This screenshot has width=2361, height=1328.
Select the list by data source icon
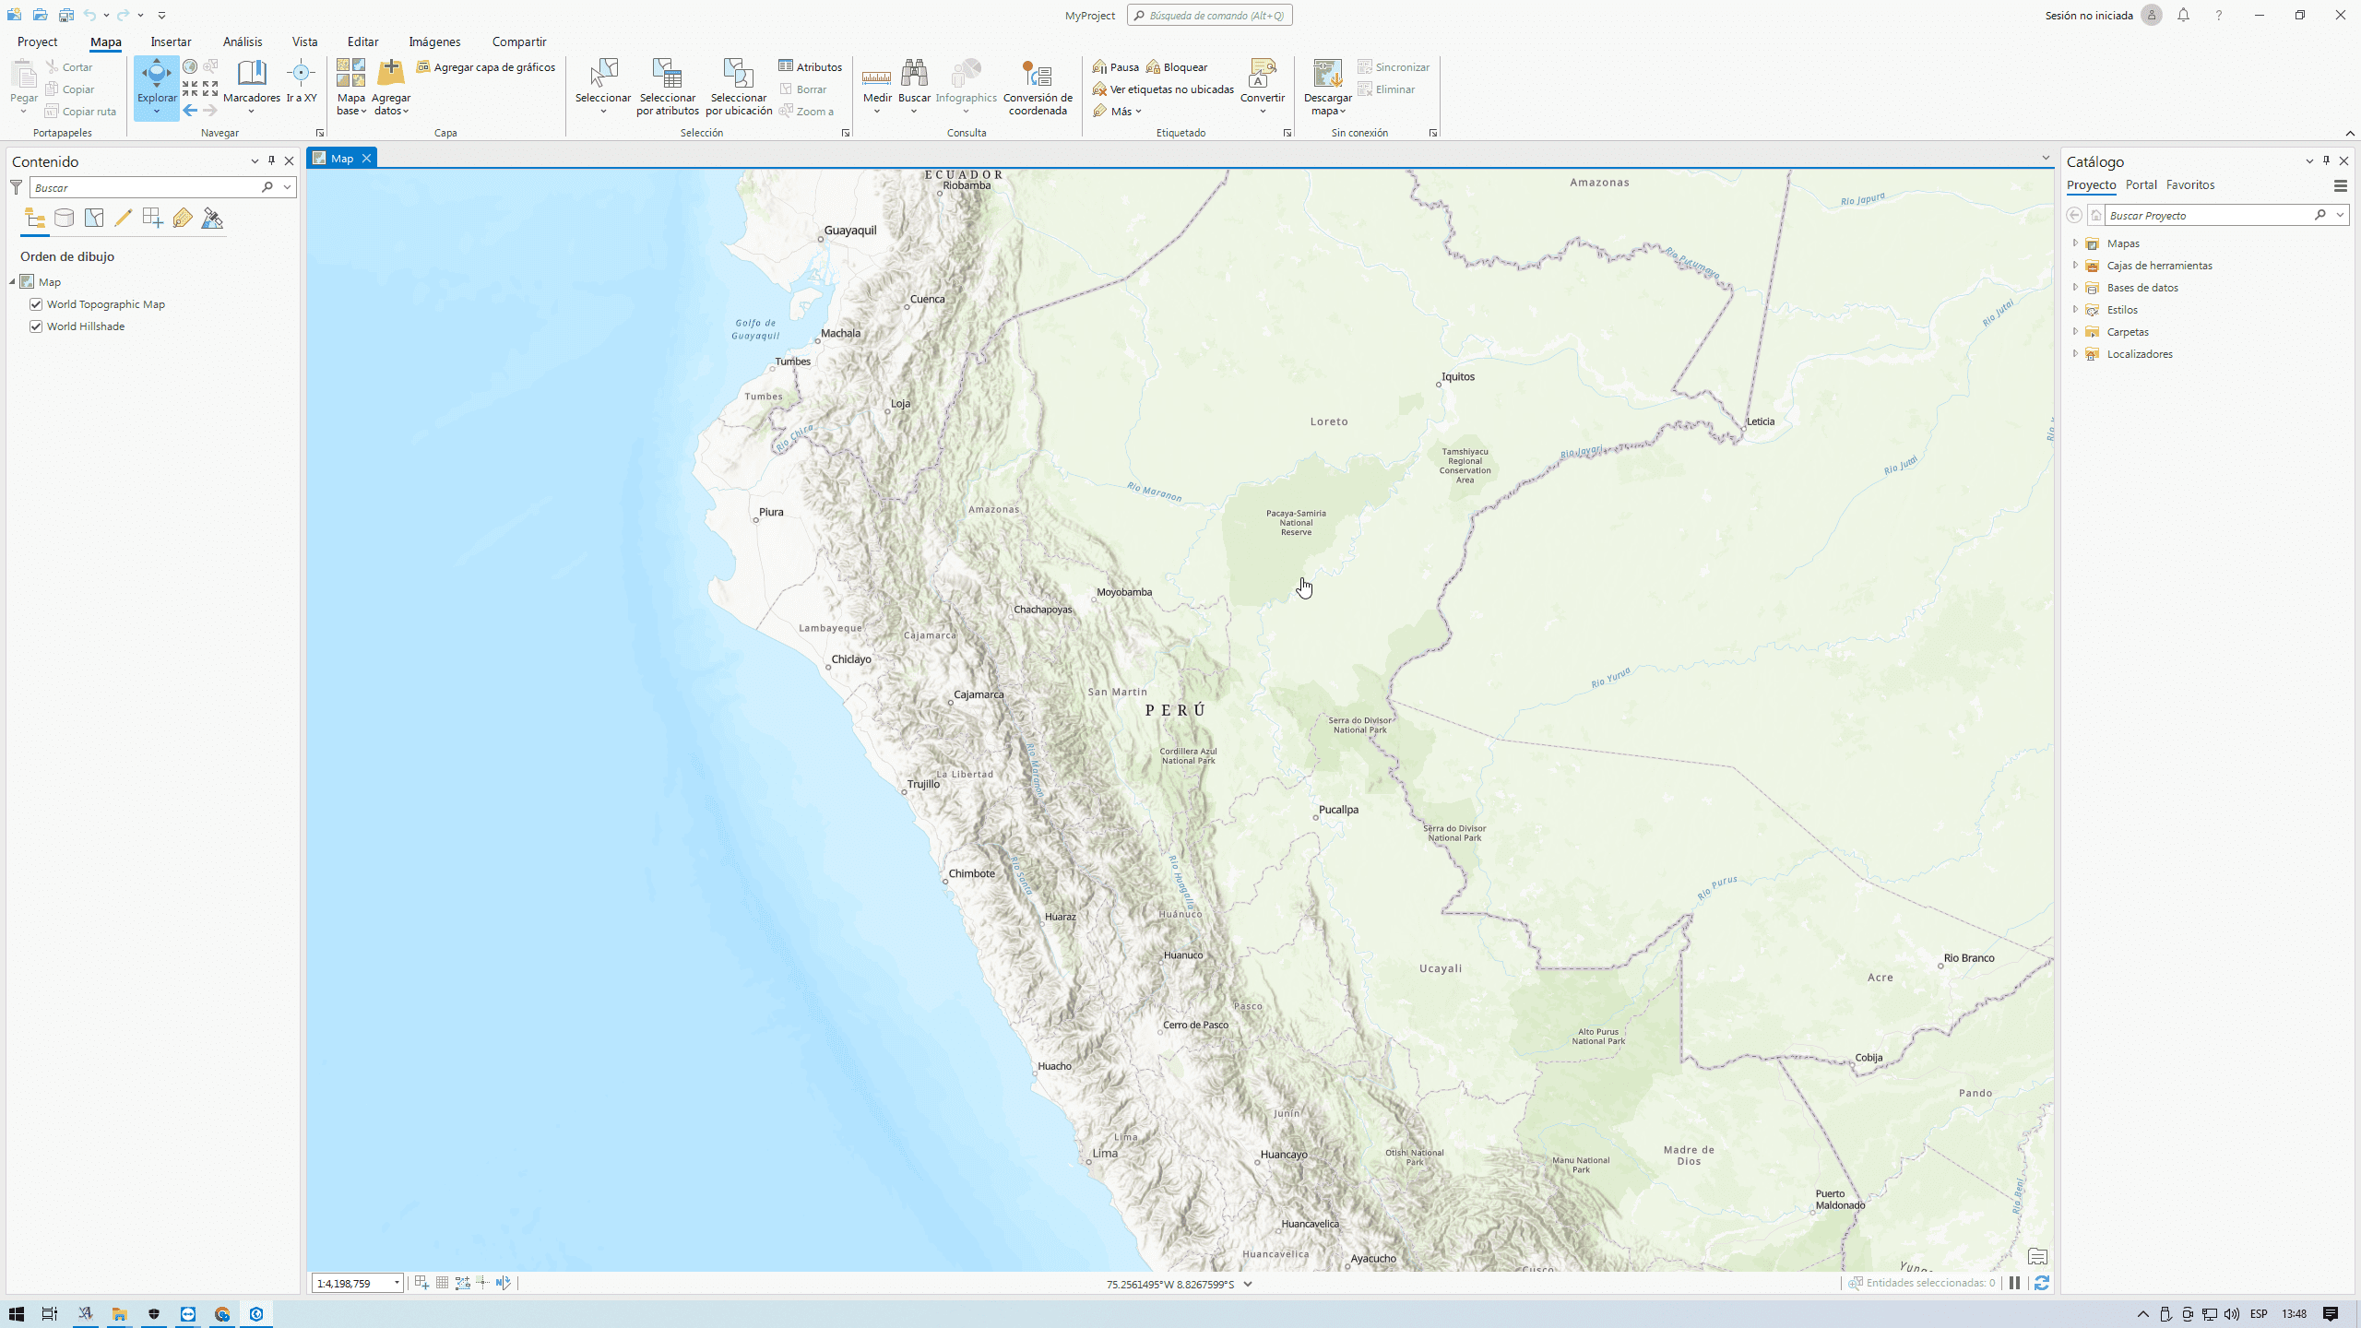point(64,219)
